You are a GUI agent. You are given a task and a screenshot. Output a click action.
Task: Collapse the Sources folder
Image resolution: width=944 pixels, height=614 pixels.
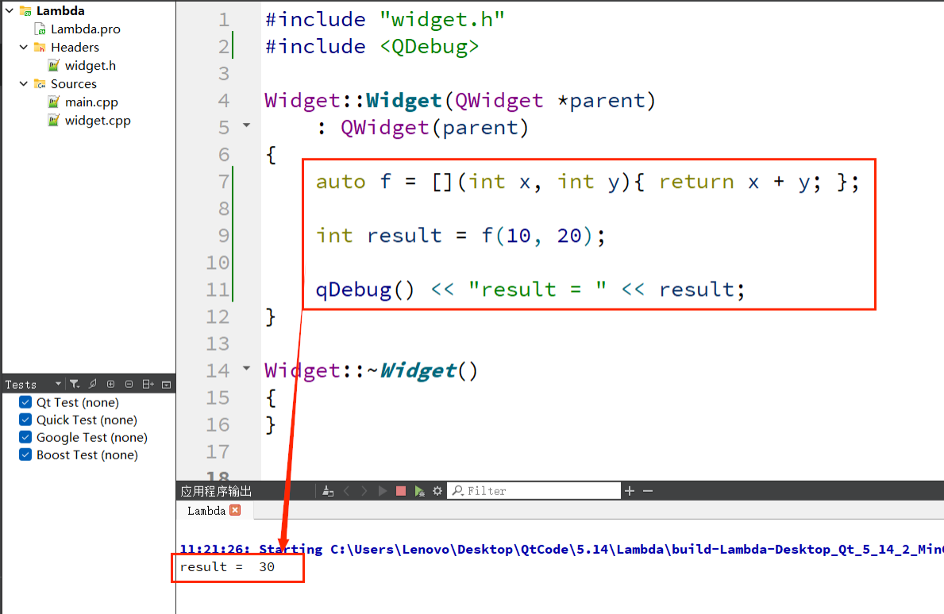24,83
